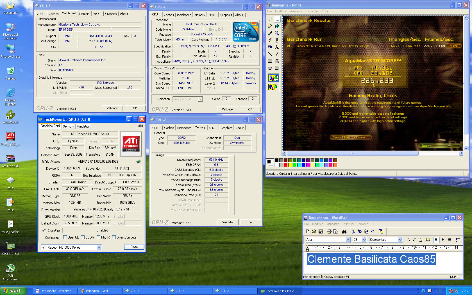The image size is (472, 295).
Task: Enable the OpenCL checkbox in GPU-Z
Action: click(x=65, y=237)
